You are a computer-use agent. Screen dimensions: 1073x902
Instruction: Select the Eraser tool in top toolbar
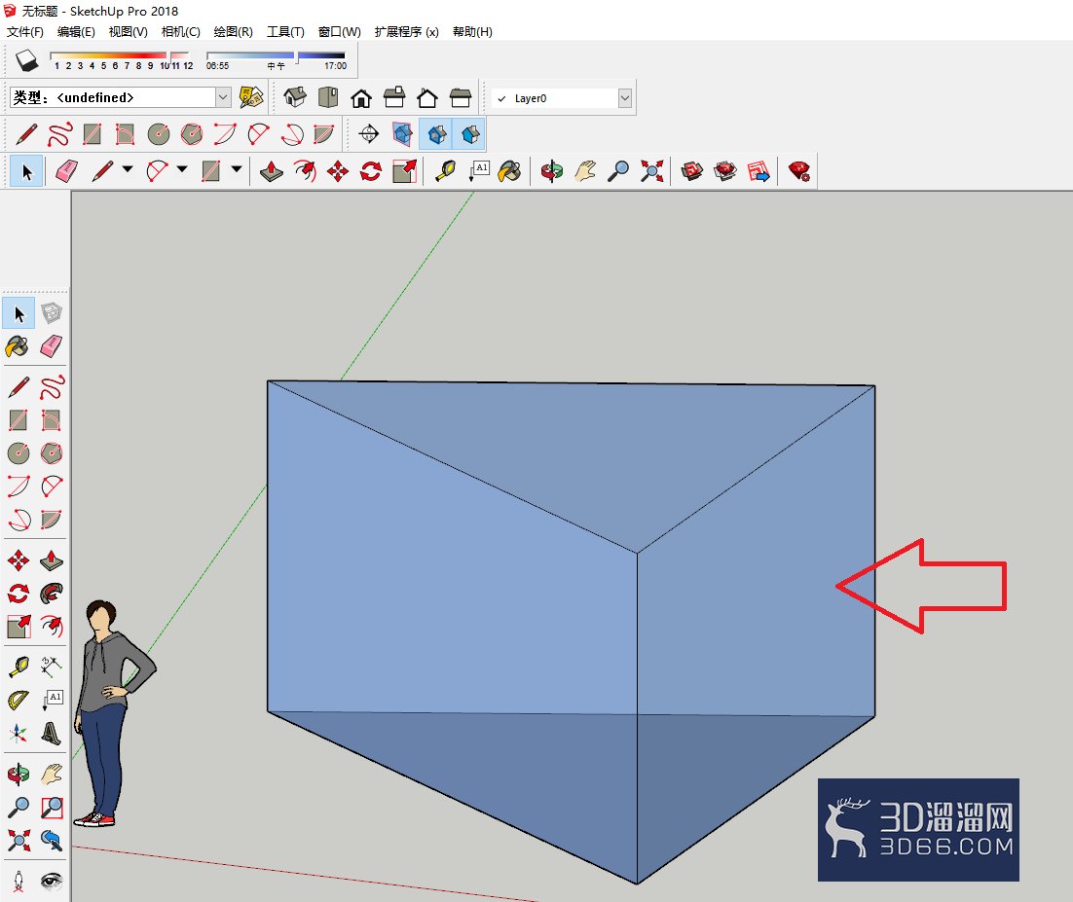pyautogui.click(x=65, y=171)
